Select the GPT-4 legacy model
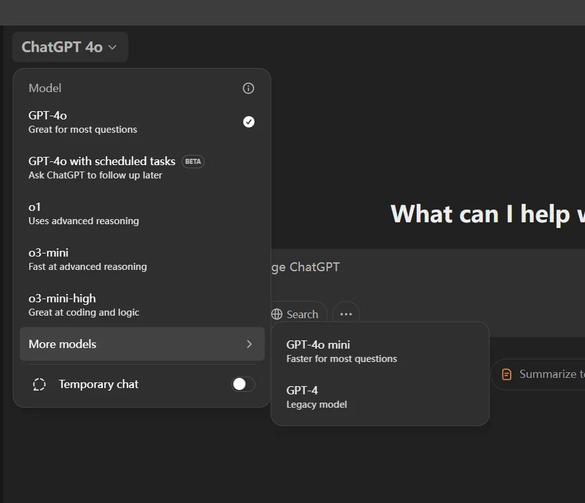 [x=380, y=397]
